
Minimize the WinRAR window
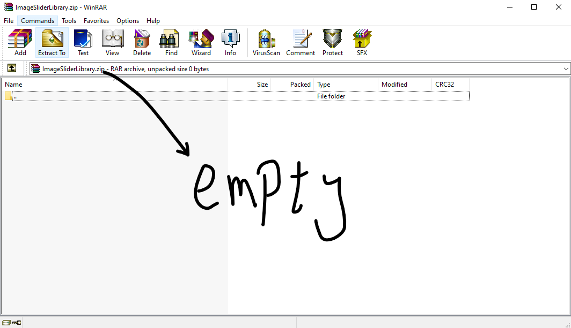[x=510, y=7]
